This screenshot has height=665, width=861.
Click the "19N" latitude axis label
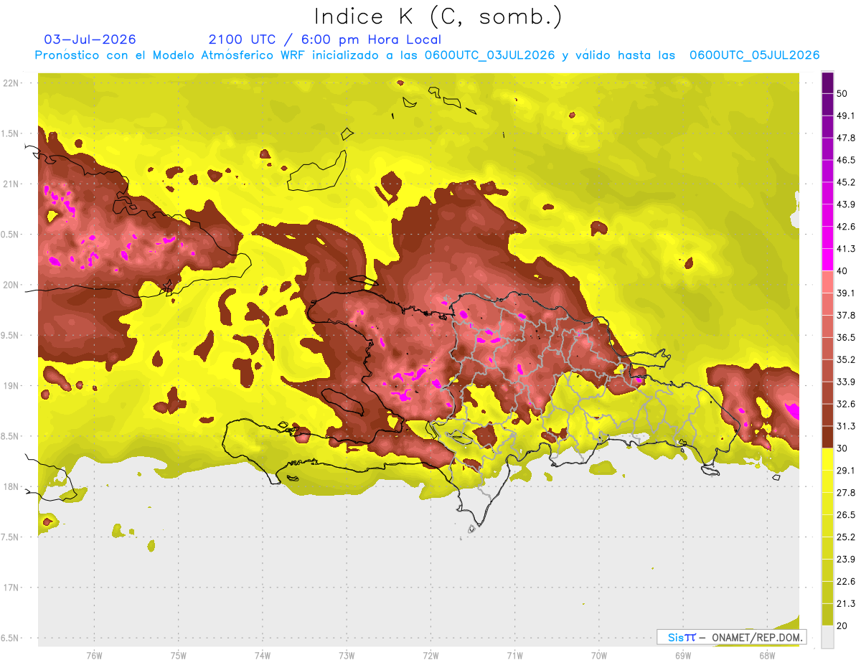pyautogui.click(x=12, y=385)
